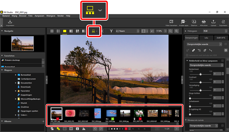Screen dimensions: 229x132
Task: Rotate image clockwise
Action: coord(101,129)
